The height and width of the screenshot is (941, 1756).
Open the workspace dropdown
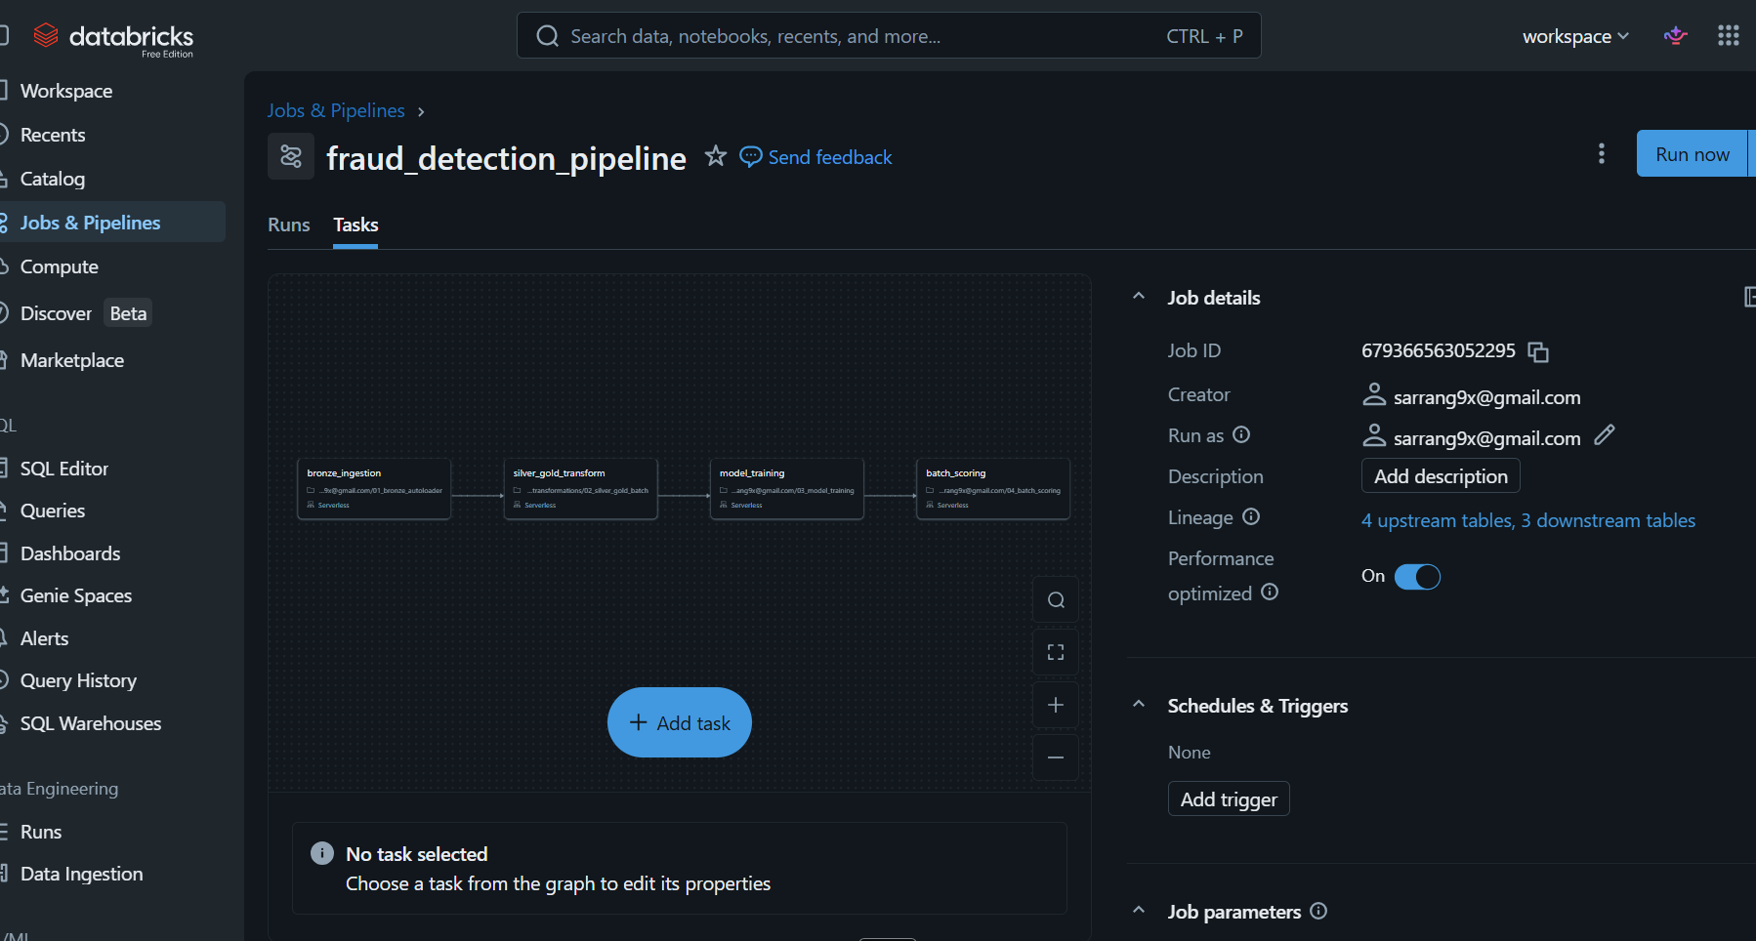coord(1575,36)
